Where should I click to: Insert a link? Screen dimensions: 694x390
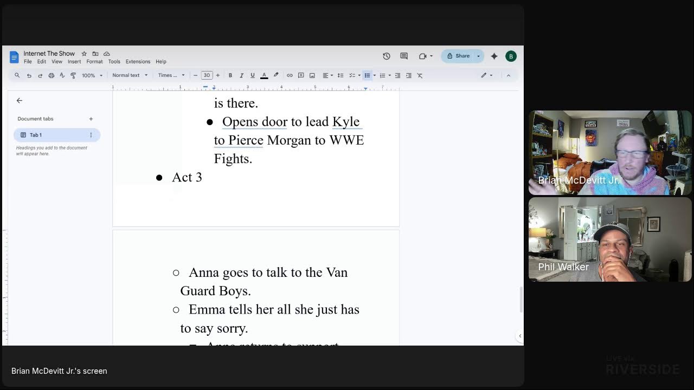(290, 75)
